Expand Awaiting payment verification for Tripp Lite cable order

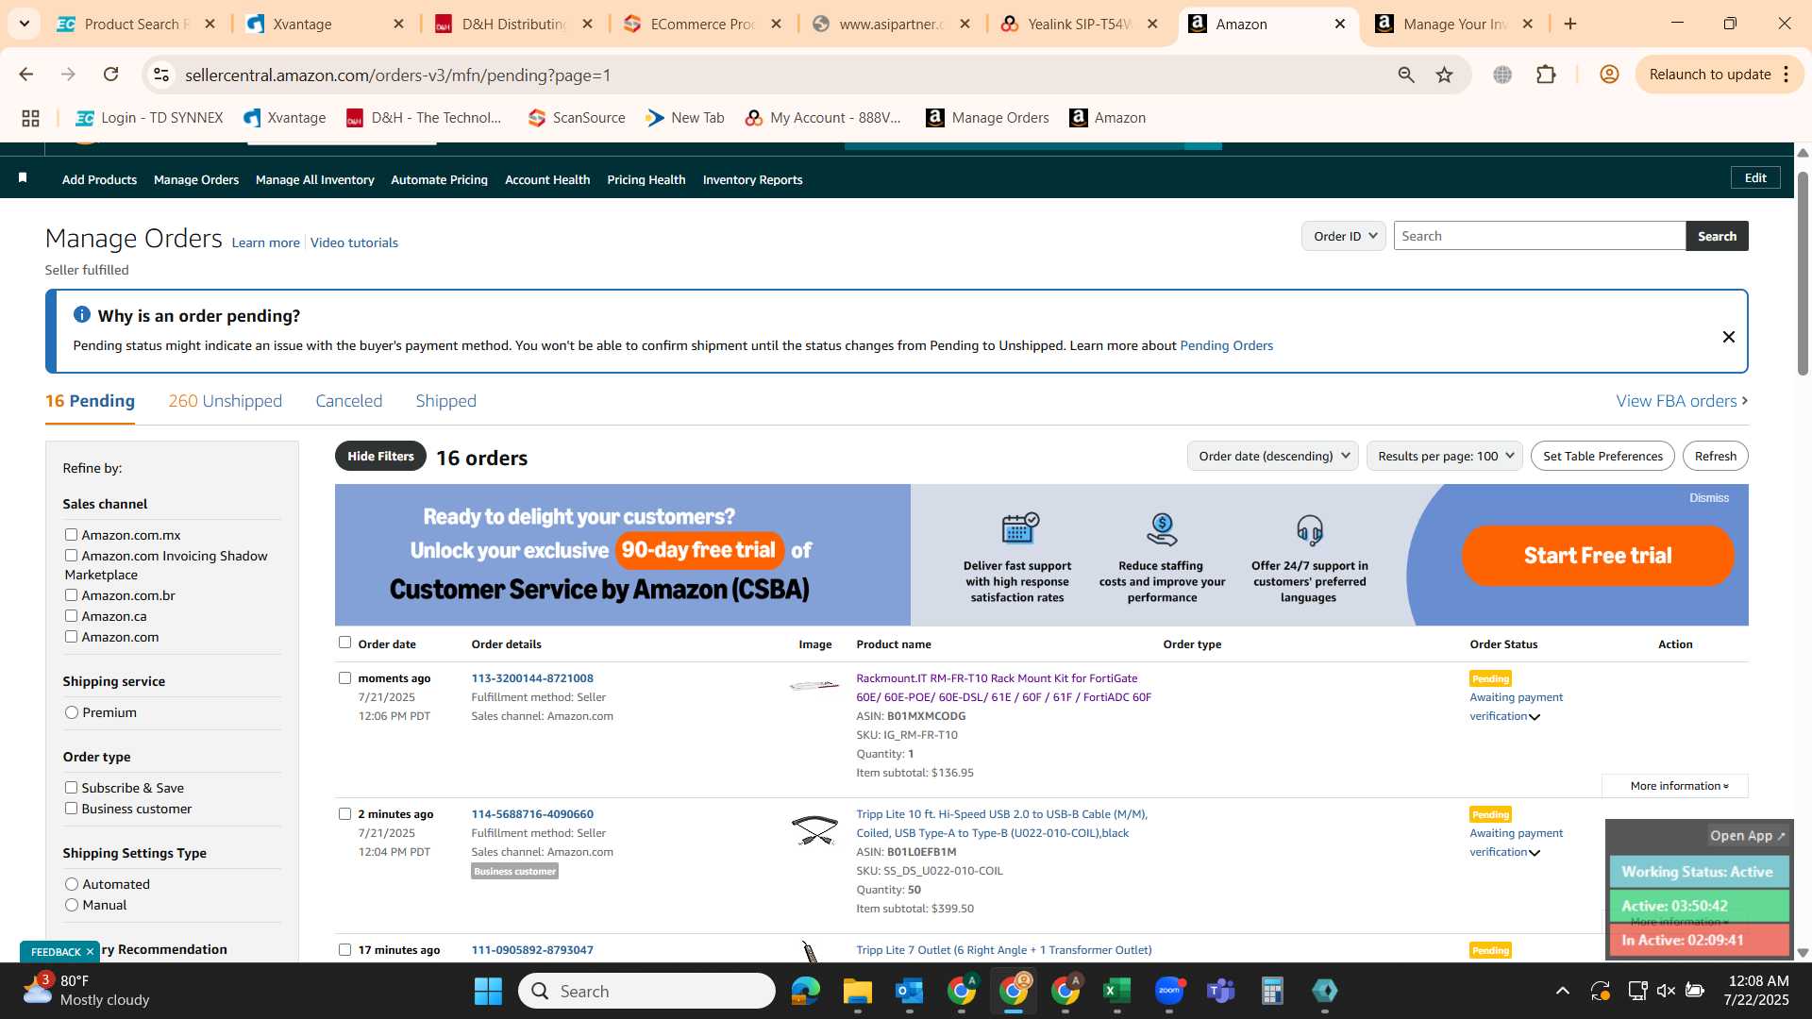click(1535, 853)
